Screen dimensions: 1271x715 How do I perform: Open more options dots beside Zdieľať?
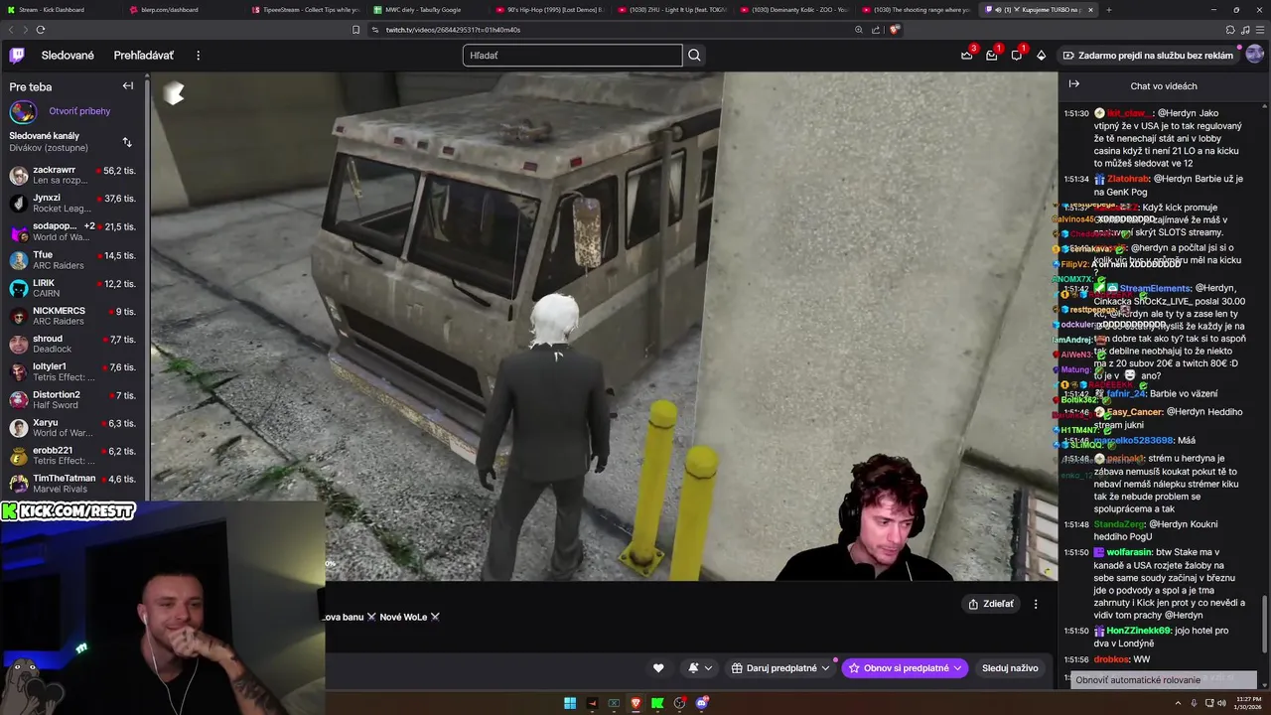[x=1035, y=604]
